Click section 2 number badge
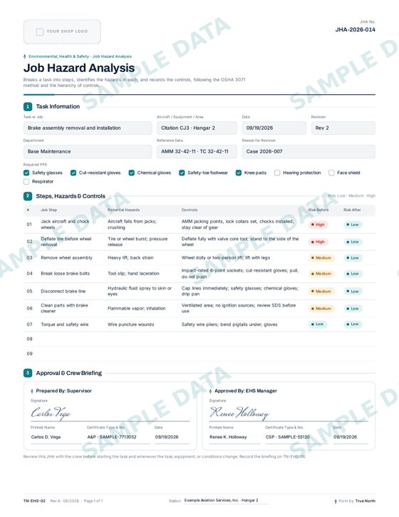The image size is (399, 517). tap(28, 196)
